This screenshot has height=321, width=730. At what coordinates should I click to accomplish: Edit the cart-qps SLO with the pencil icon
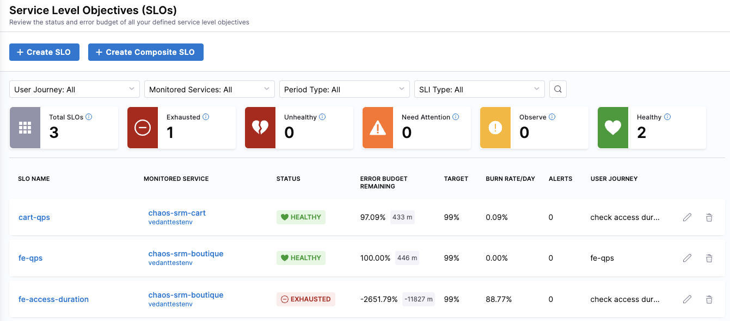click(x=687, y=217)
